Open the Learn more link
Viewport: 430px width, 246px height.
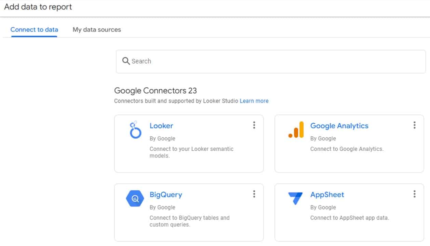click(254, 101)
